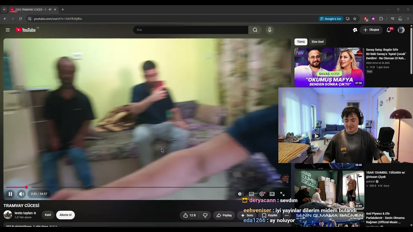Mute the video volume
This screenshot has height=232, width=413.
pyautogui.click(x=21, y=194)
